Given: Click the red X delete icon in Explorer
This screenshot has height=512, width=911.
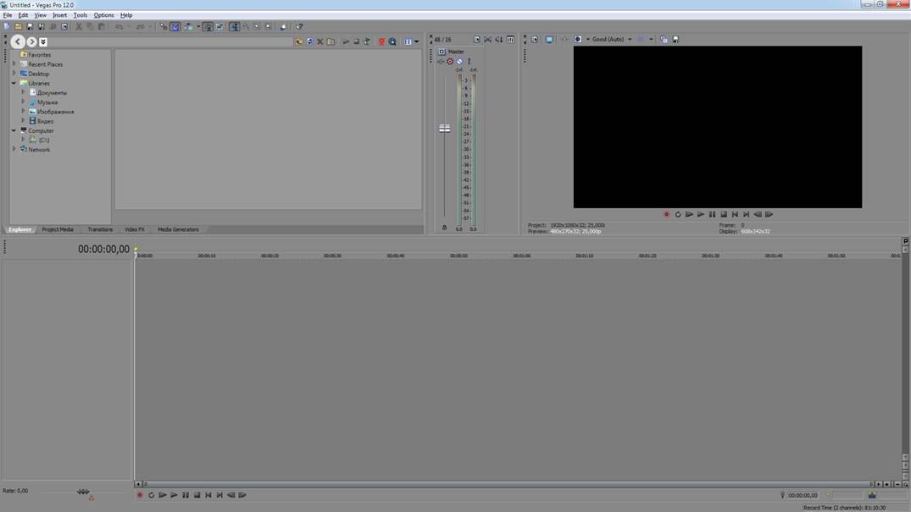Looking at the screenshot, I should (320, 41).
